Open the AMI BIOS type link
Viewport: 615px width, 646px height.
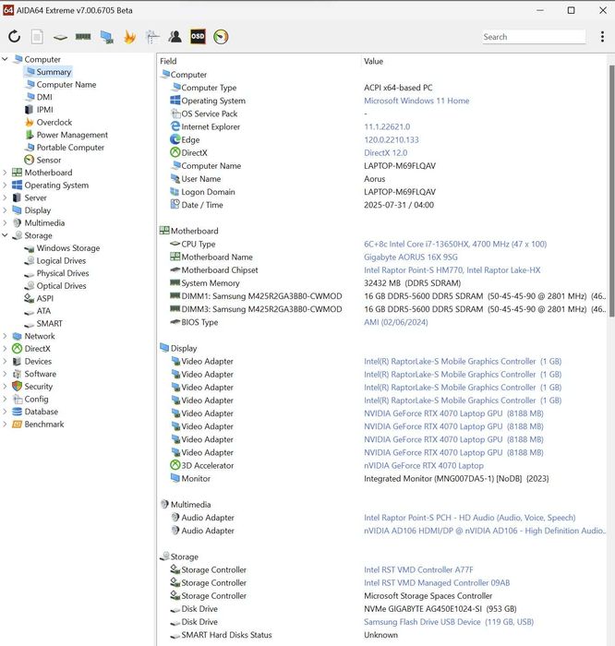[x=396, y=322]
